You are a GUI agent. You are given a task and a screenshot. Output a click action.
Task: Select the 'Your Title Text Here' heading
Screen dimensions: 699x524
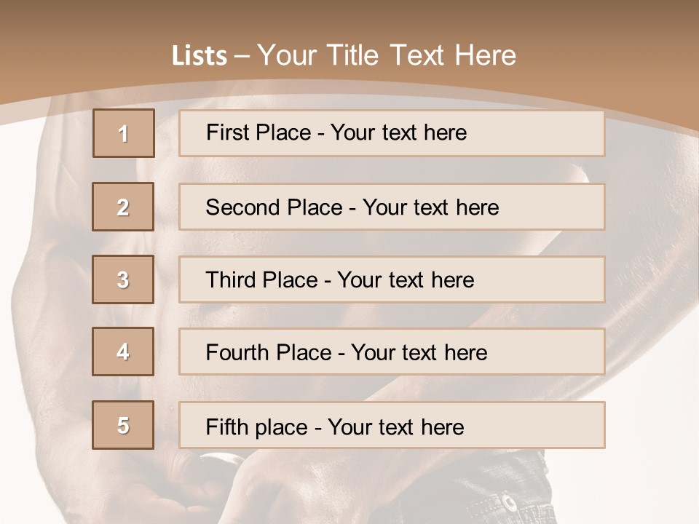tap(387, 55)
